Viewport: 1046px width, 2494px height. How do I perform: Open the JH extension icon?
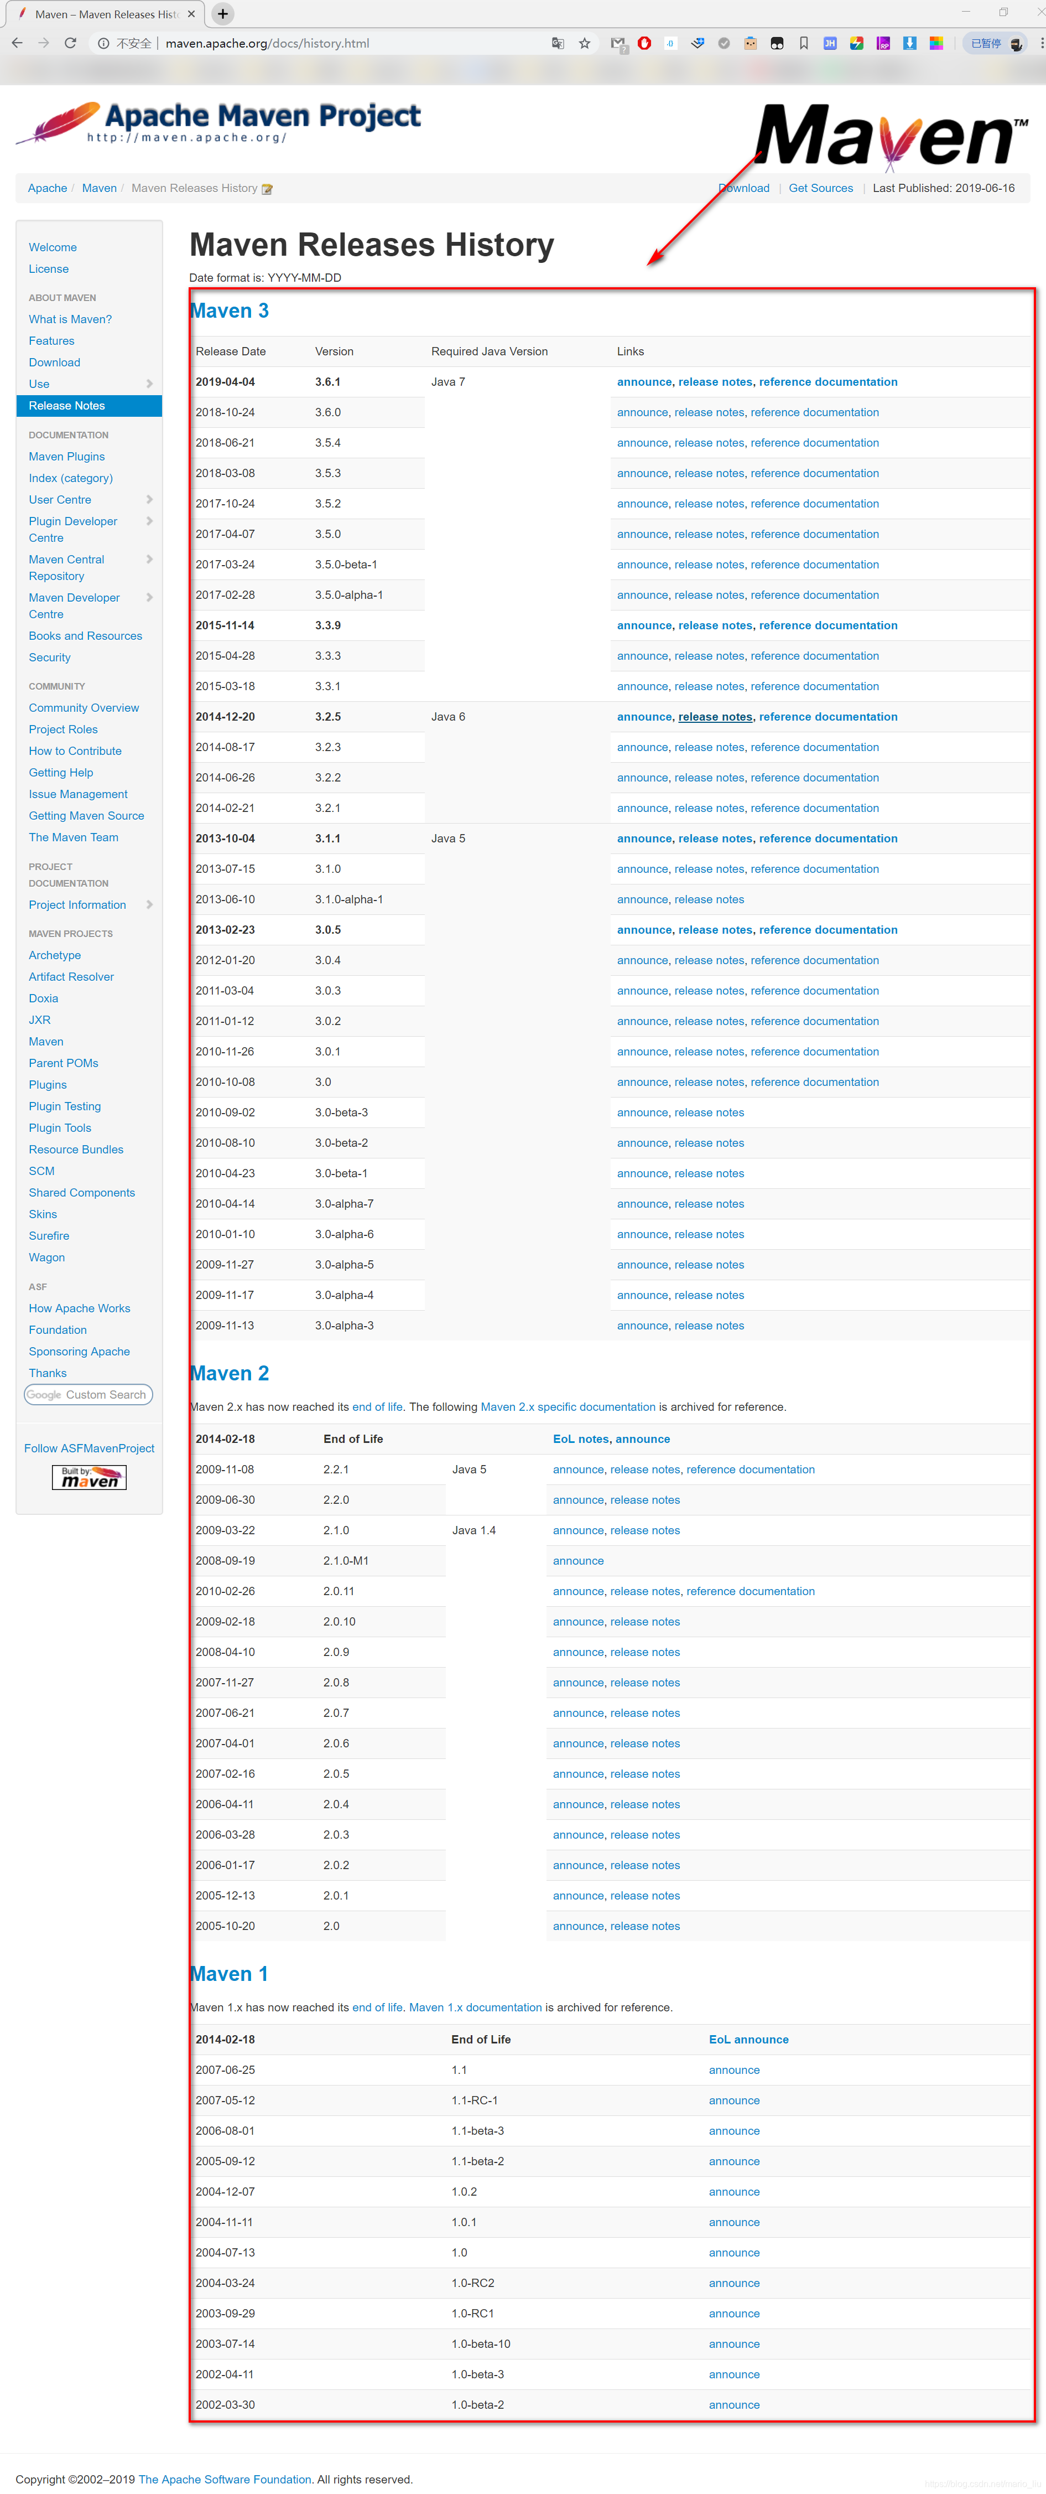pos(830,44)
